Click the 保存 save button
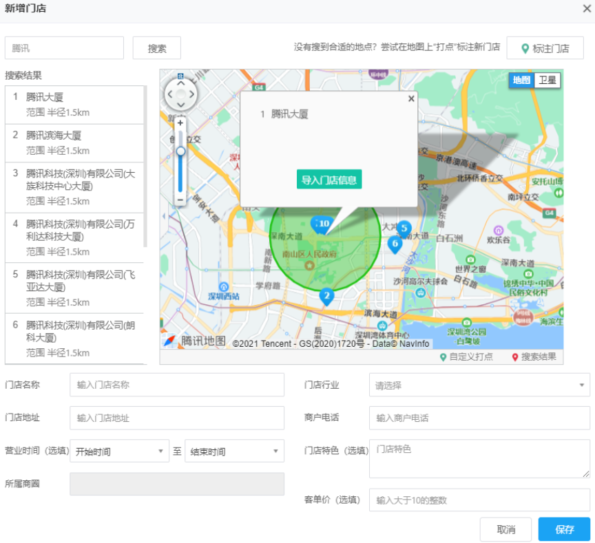The image size is (595, 543). pos(564,529)
